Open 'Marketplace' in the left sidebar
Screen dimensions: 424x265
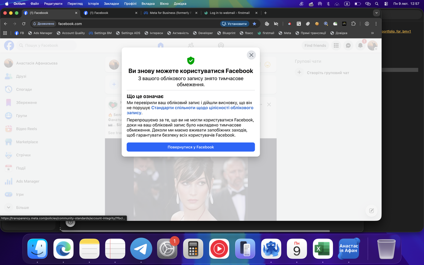click(27, 142)
